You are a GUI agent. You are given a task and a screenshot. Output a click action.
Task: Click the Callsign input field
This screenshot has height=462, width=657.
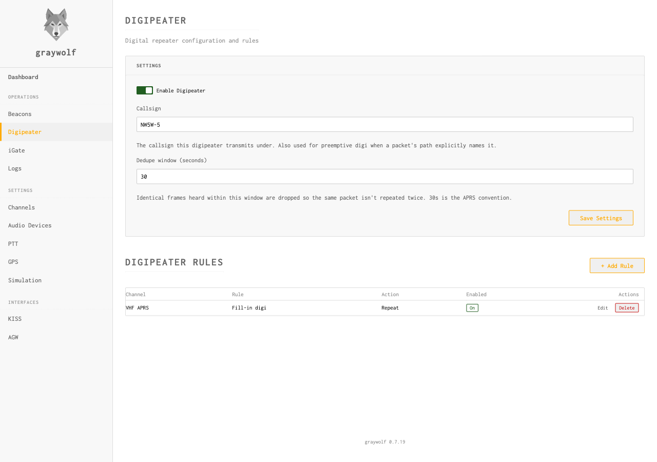click(x=384, y=124)
